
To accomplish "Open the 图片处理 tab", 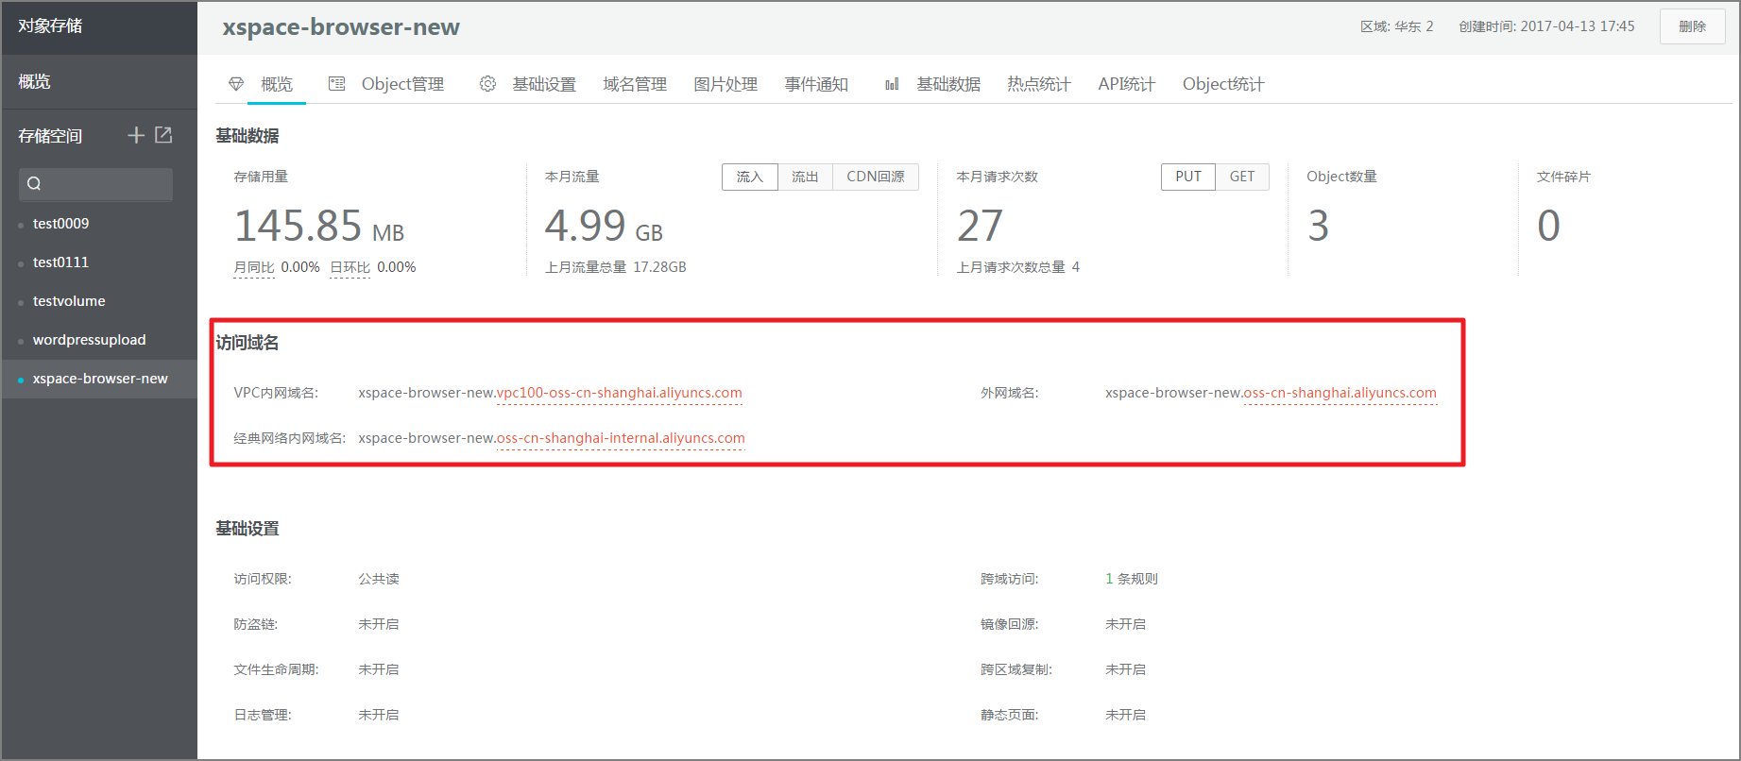I will tap(725, 84).
